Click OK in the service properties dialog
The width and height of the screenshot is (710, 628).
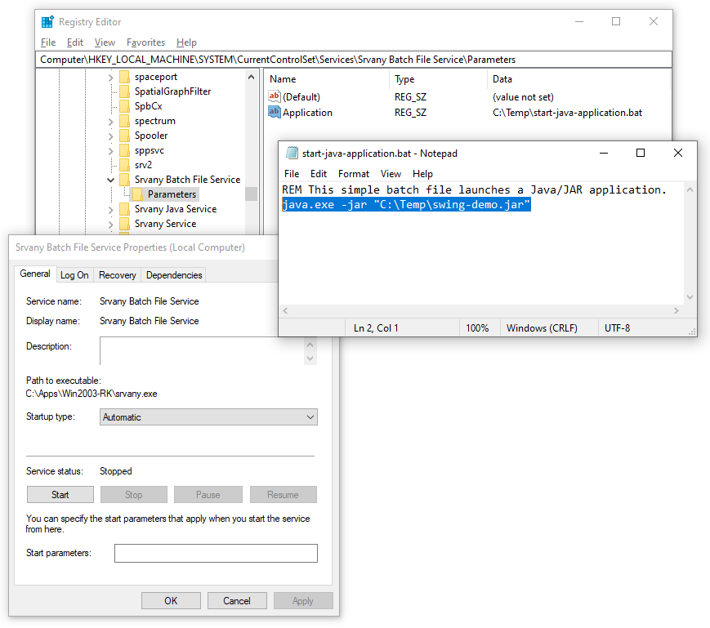point(171,600)
